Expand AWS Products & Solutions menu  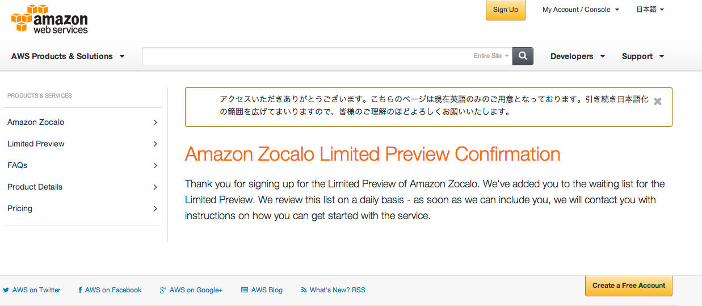68,56
